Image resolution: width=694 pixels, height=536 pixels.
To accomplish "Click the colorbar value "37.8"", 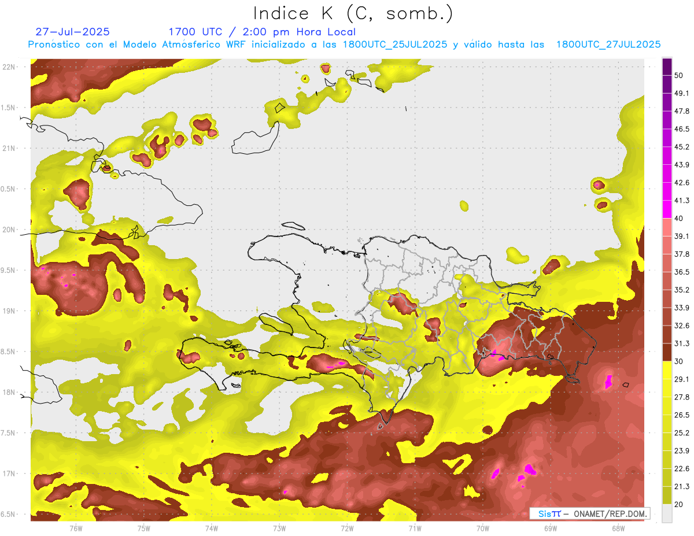I will (x=682, y=254).
